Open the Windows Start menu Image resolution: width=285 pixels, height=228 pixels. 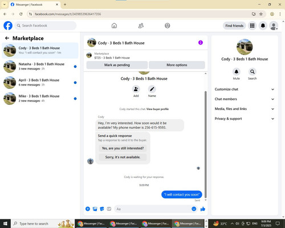[x=5, y=223]
